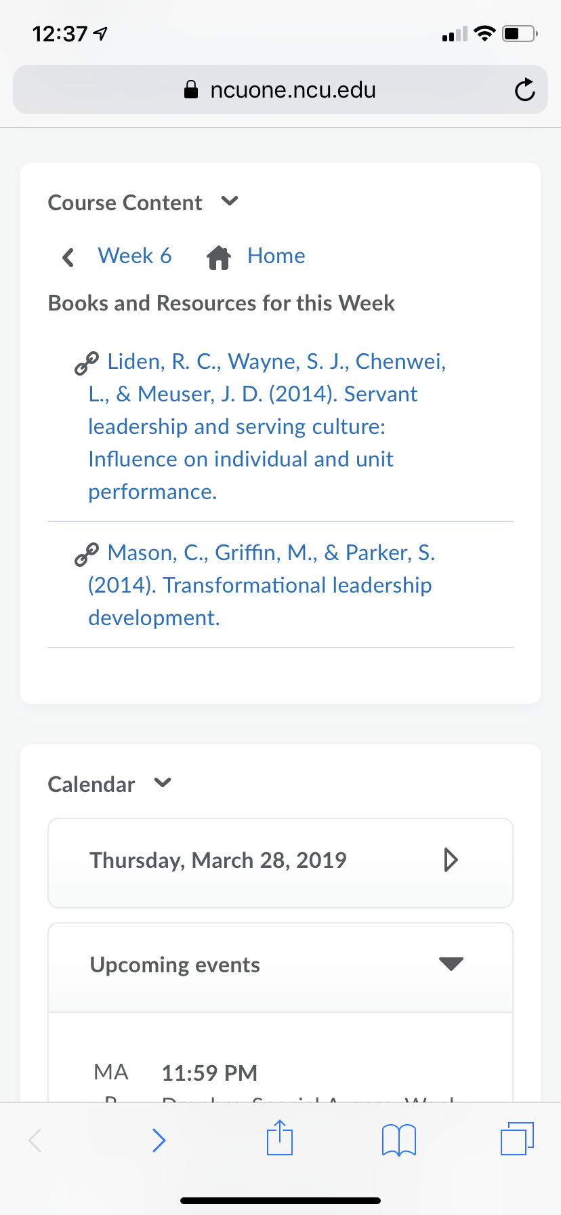Go back using the Week 6 chevron
Viewport: 561px width, 1215px height.
pos(68,257)
